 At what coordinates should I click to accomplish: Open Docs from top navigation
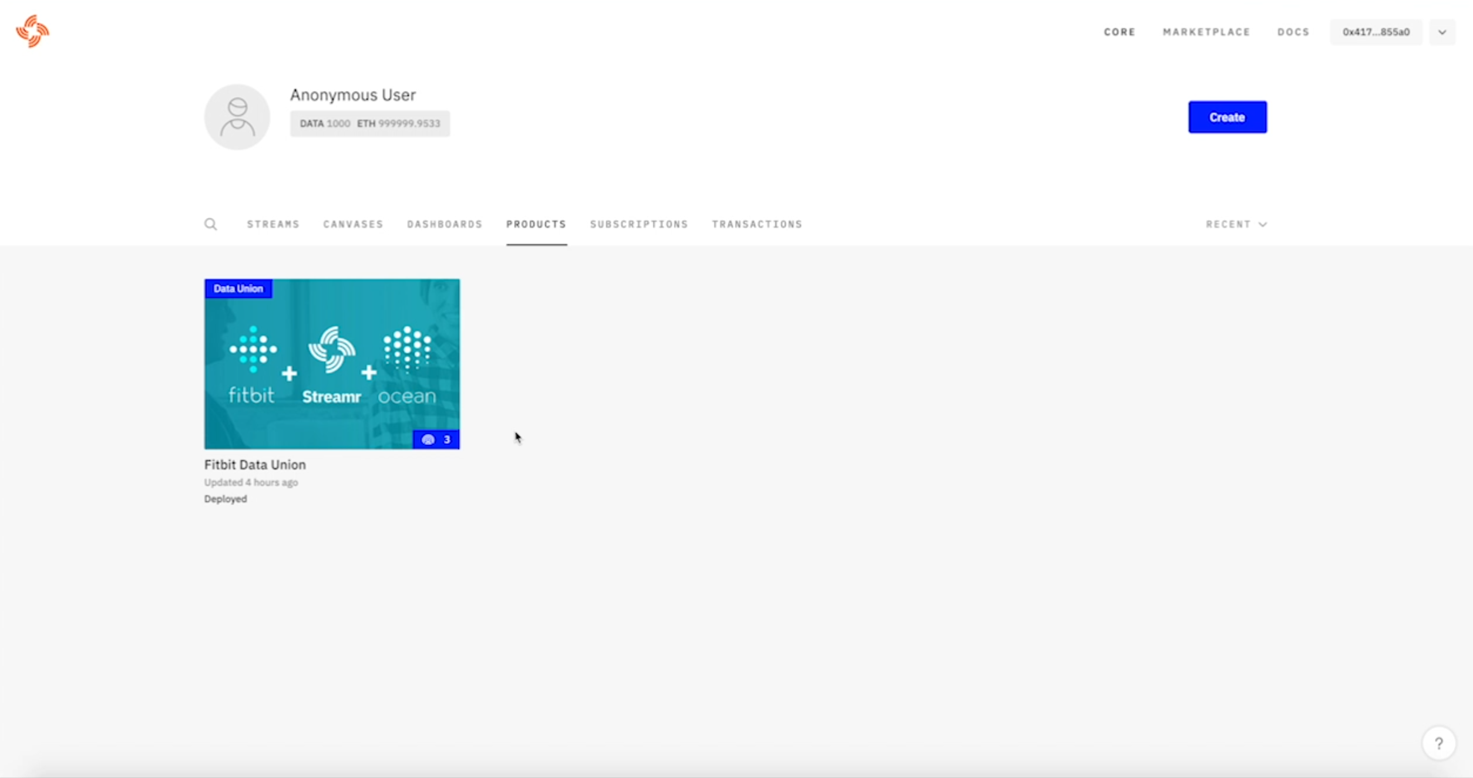1293,32
